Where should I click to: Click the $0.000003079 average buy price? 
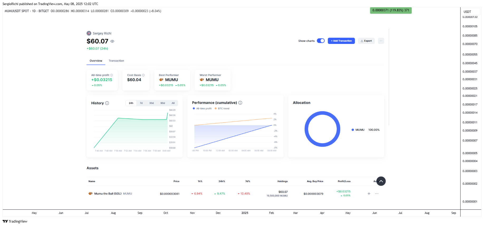[313, 194]
